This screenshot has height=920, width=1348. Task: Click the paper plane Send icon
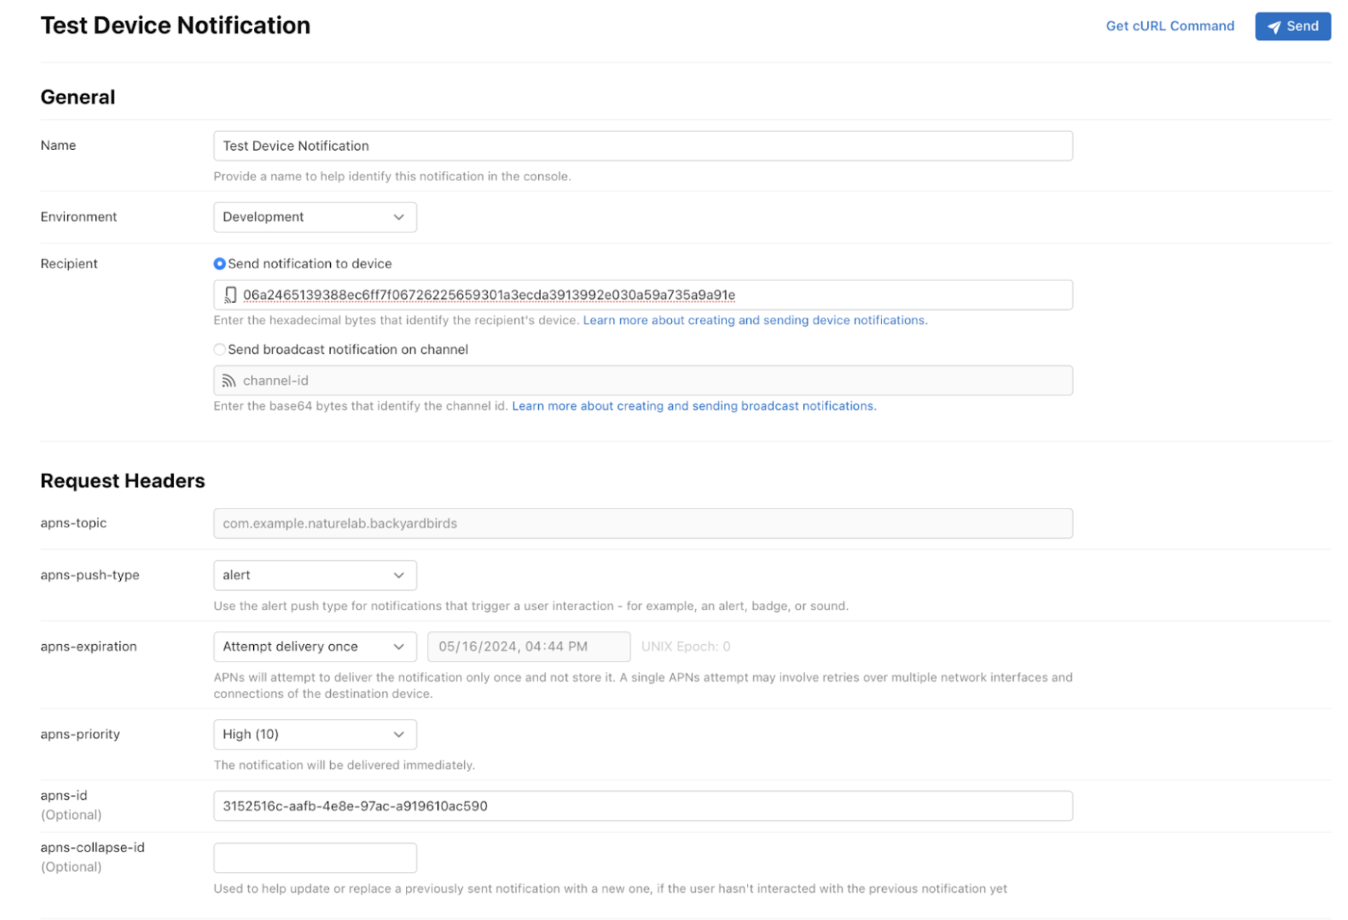[x=1273, y=27]
